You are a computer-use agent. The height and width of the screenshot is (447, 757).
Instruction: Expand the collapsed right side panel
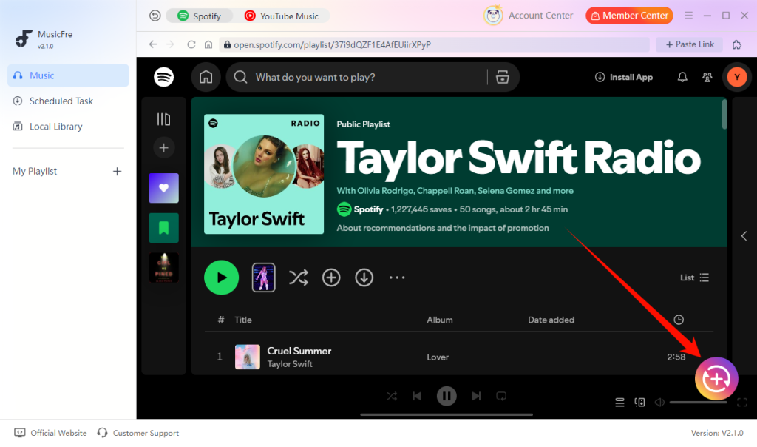744,236
